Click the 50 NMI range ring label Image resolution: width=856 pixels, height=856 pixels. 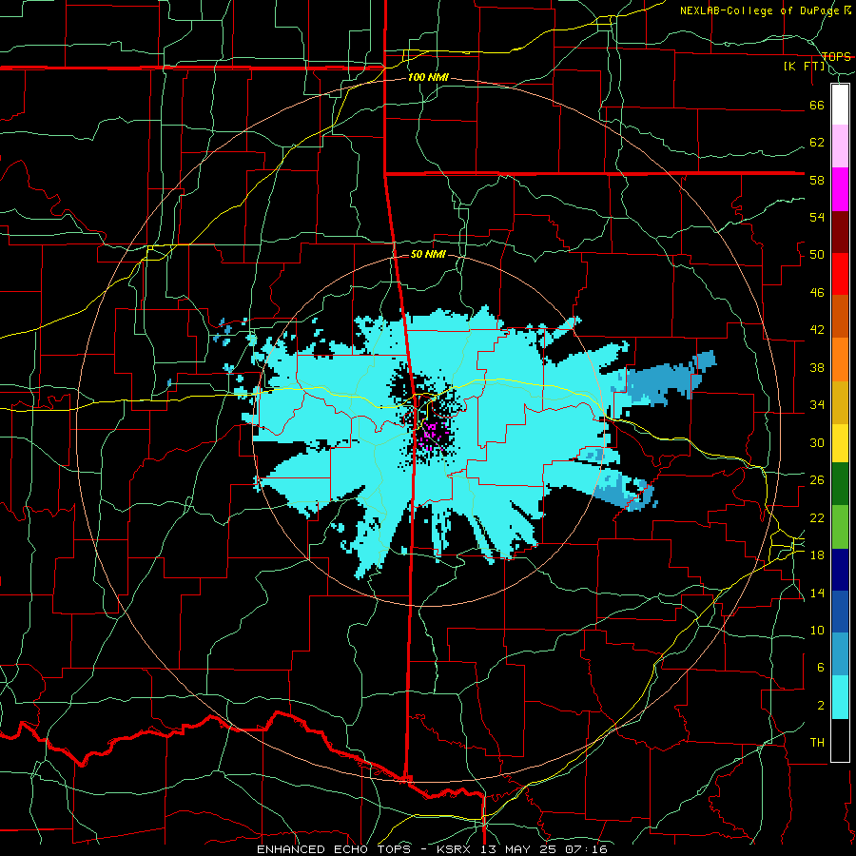point(428,254)
